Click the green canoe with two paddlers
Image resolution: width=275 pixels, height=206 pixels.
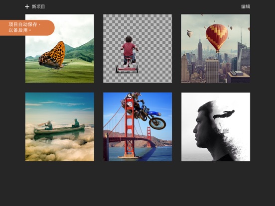(x=59, y=129)
